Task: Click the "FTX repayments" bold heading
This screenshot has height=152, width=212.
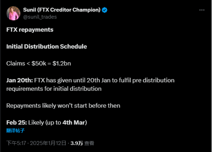Action: 30,30
